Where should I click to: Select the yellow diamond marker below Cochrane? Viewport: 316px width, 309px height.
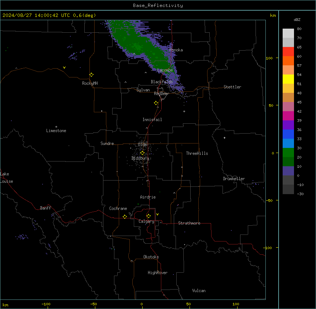pos(125,217)
